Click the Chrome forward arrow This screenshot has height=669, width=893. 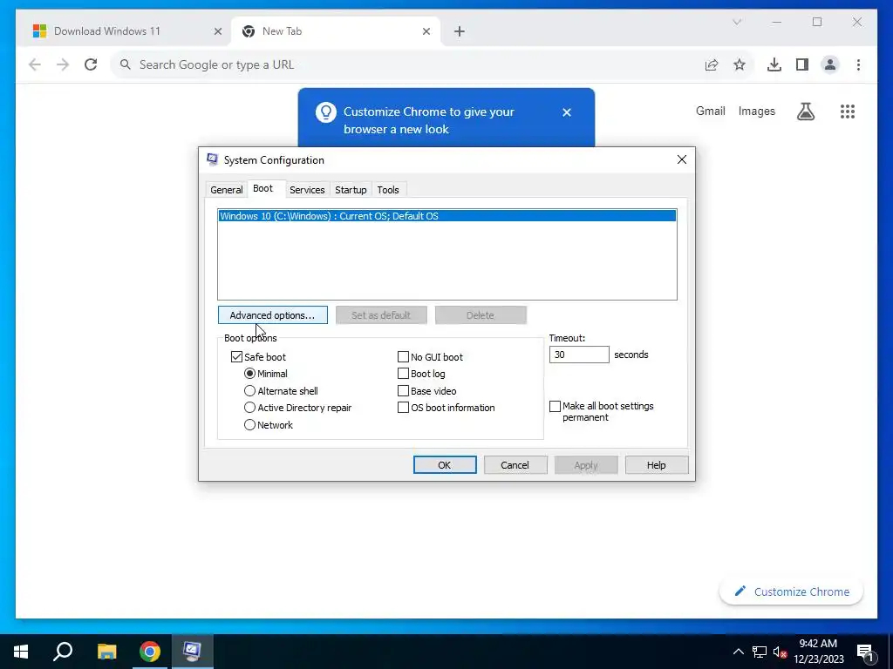(x=63, y=64)
